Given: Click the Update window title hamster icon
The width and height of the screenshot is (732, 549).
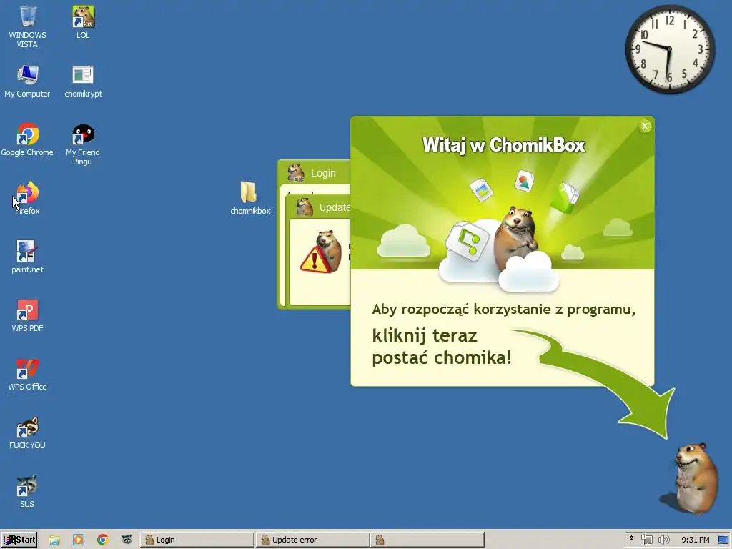Looking at the screenshot, I should click(305, 207).
